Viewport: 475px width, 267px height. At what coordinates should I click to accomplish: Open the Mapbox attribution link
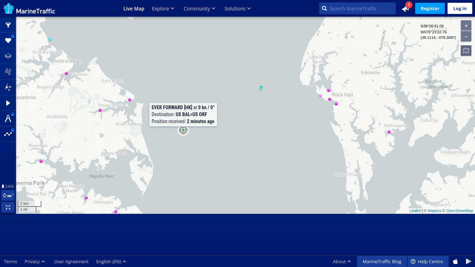click(434, 211)
